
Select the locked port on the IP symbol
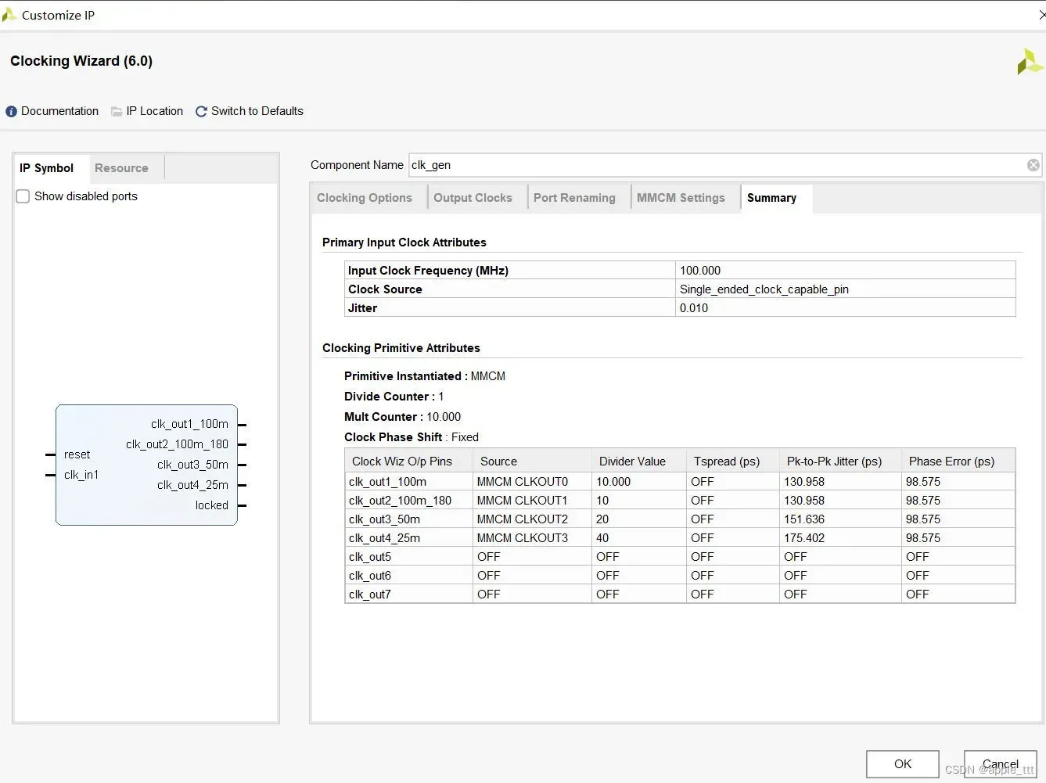coord(212,505)
